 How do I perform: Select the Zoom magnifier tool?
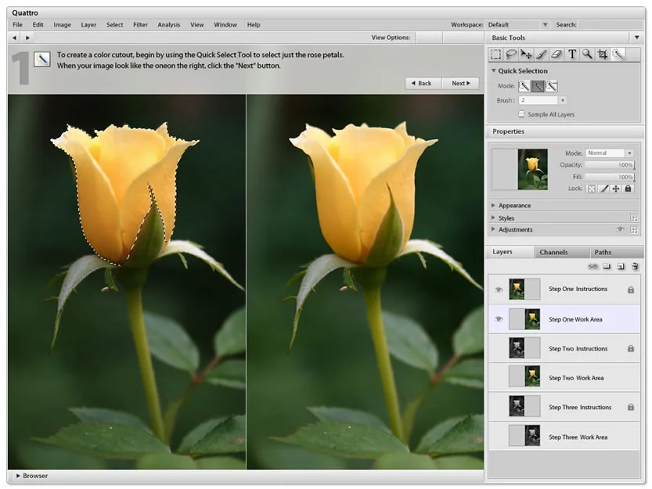coord(587,54)
